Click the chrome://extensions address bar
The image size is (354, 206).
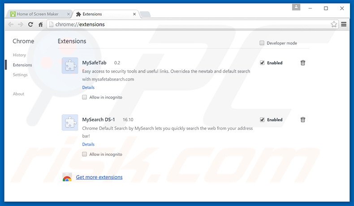[192, 24]
